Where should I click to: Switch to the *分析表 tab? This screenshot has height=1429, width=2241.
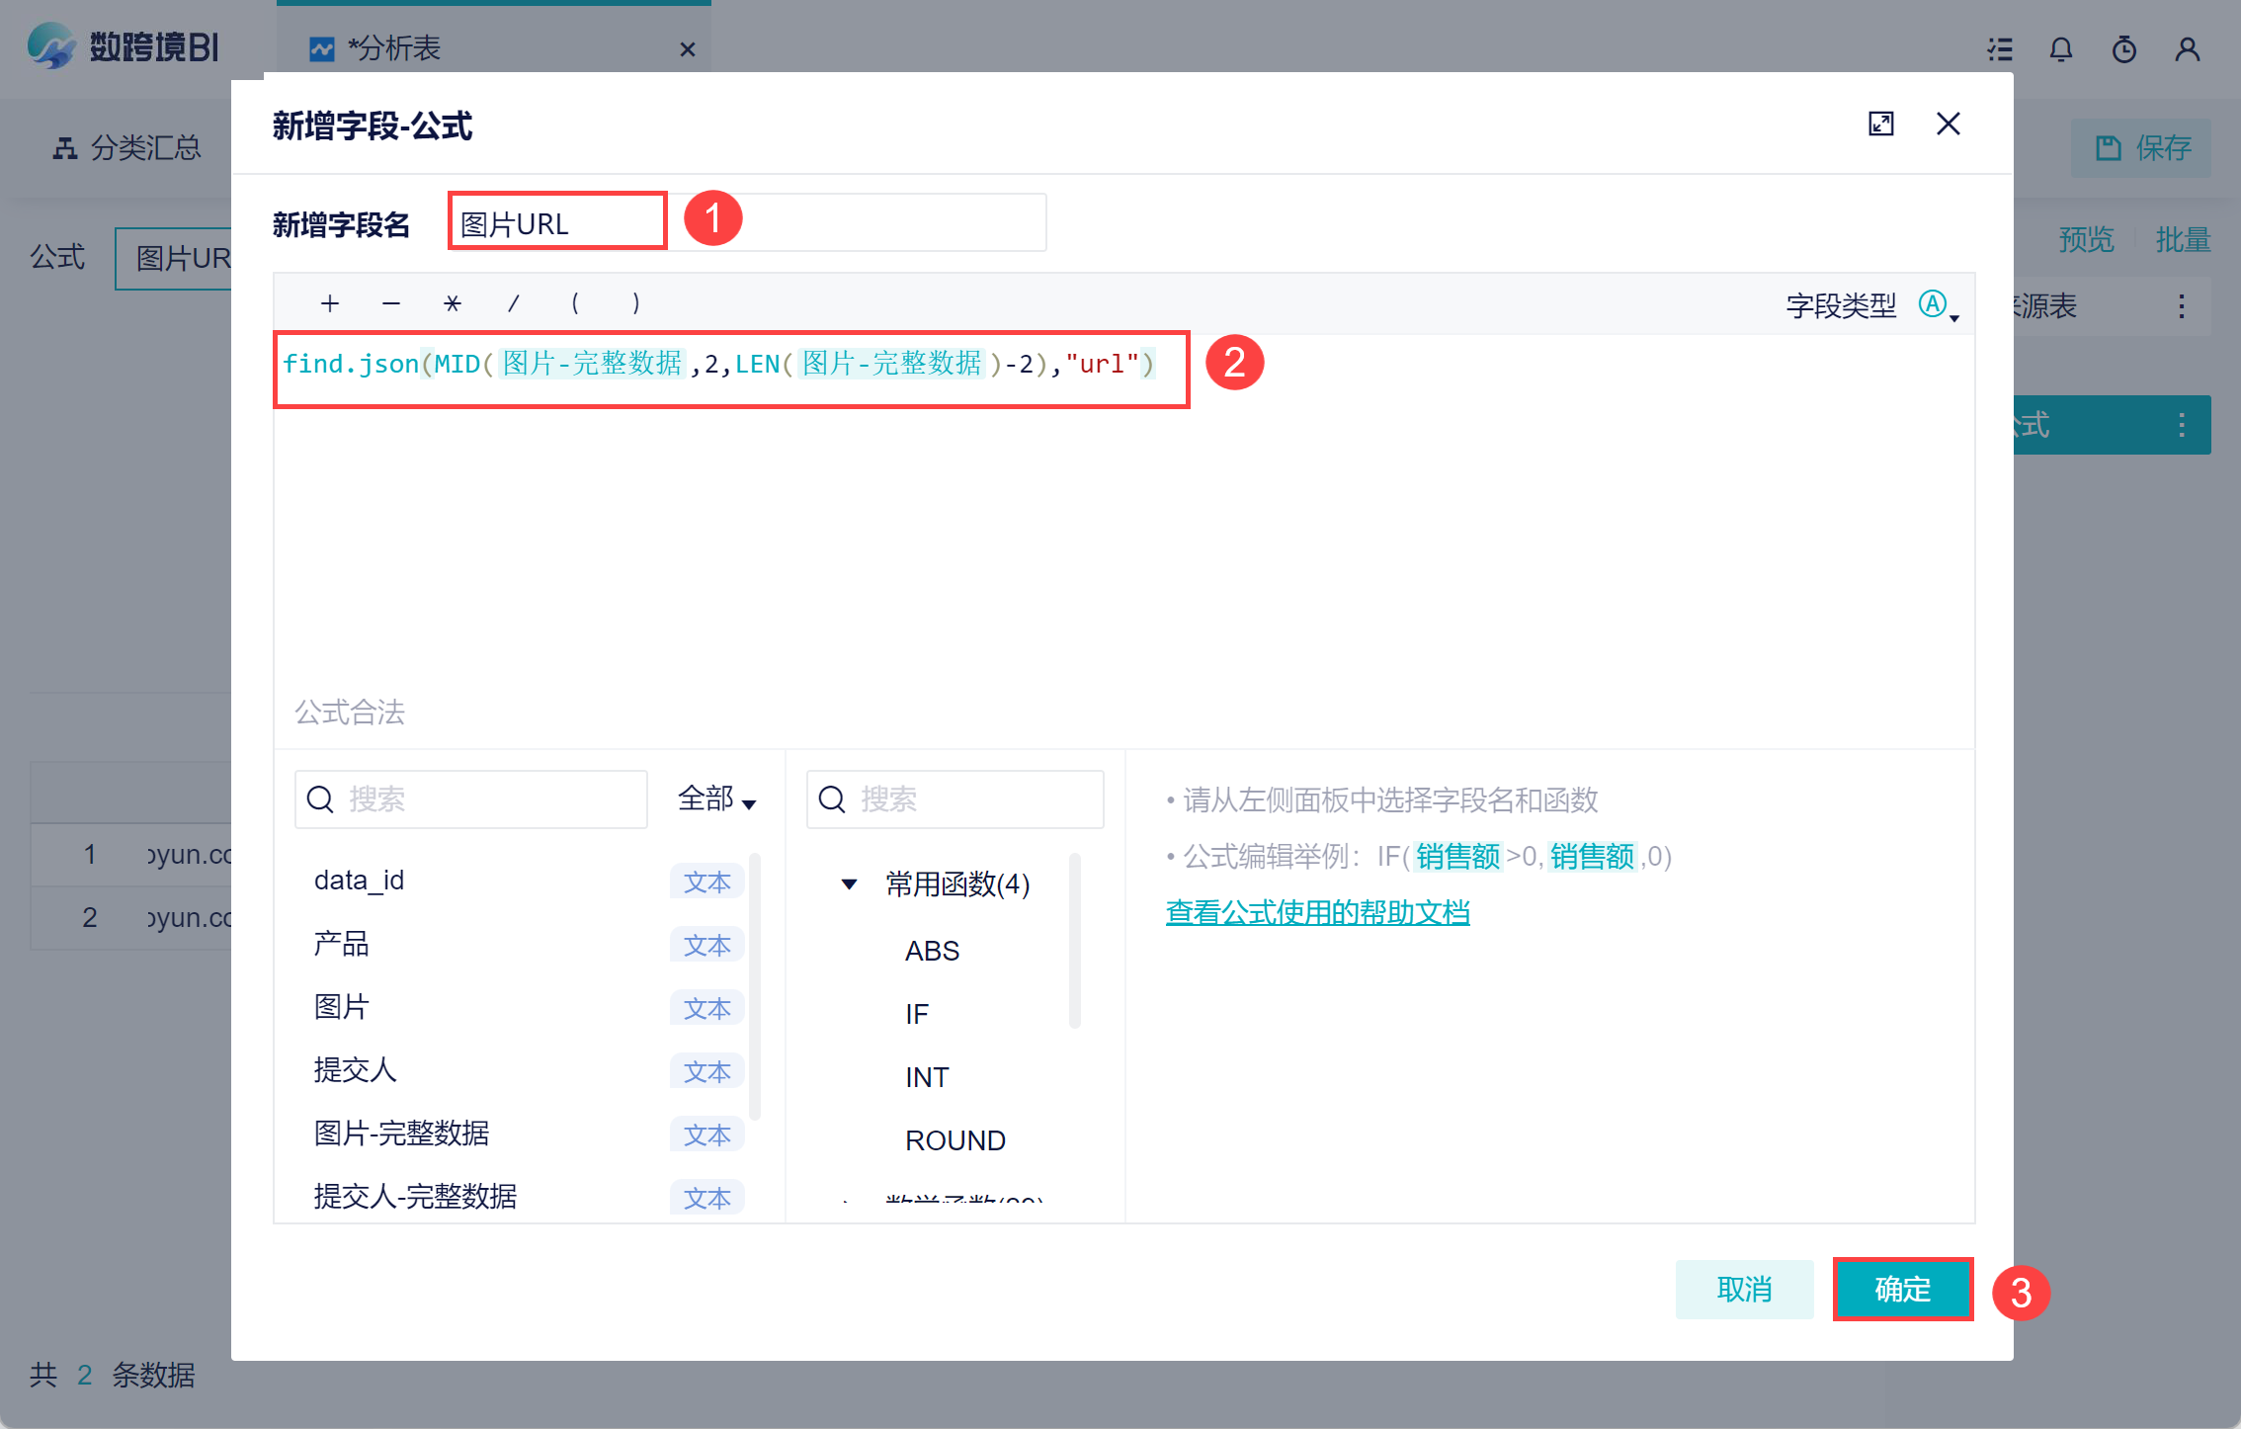tap(395, 48)
